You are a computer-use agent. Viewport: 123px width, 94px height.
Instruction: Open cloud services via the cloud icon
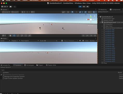(x=11, y=7)
